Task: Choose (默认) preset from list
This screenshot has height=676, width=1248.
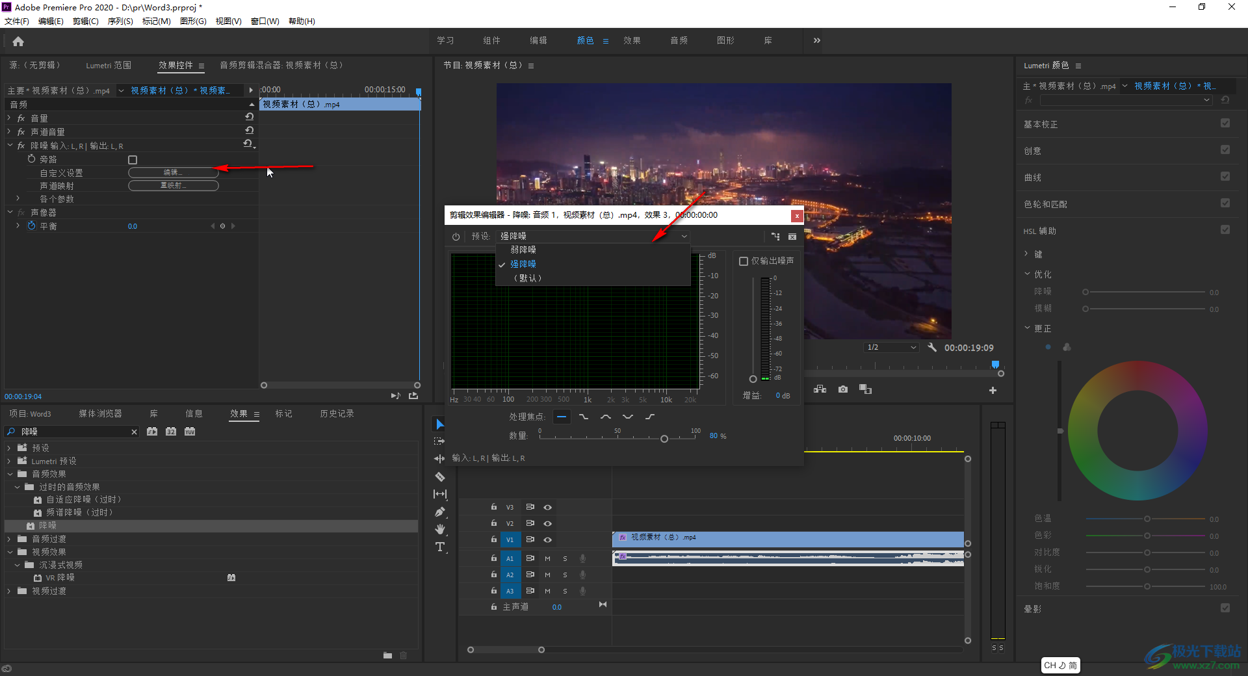Action: (x=528, y=278)
